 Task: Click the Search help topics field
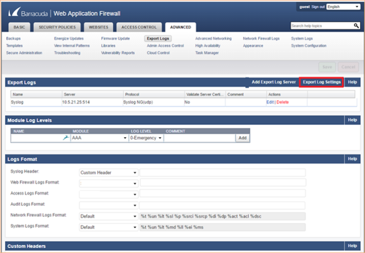(x=322, y=26)
